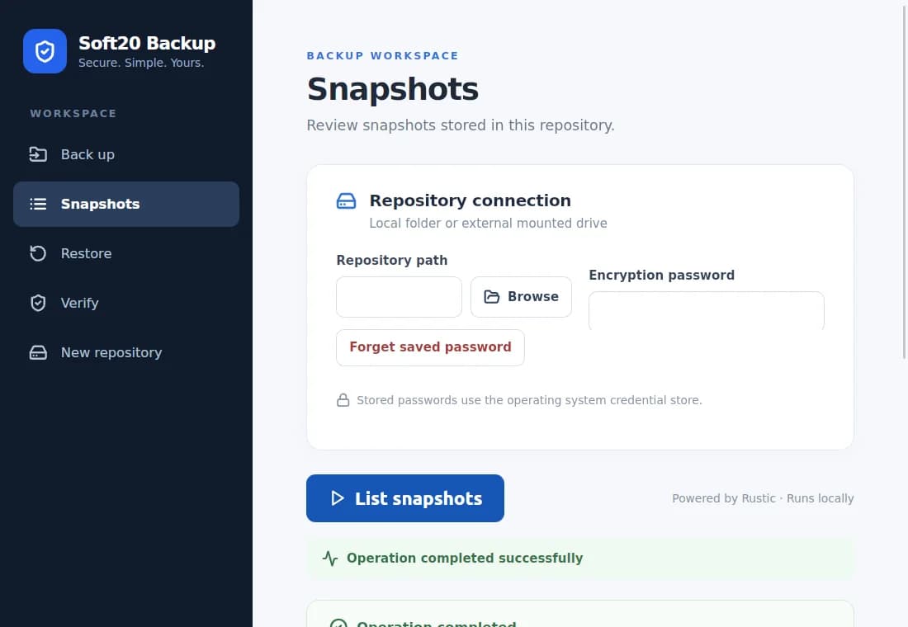Click the New repository drive icon
This screenshot has width=908, height=627.
pyautogui.click(x=38, y=352)
